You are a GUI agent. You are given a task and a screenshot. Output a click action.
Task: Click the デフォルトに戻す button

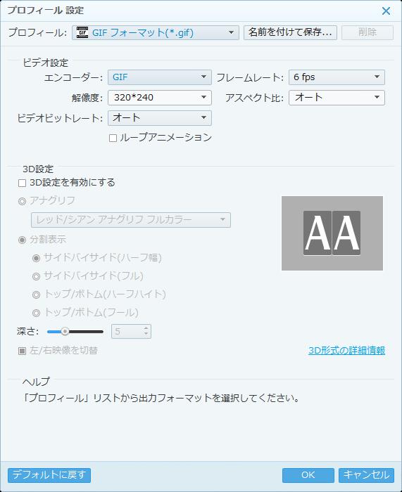pyautogui.click(x=49, y=475)
